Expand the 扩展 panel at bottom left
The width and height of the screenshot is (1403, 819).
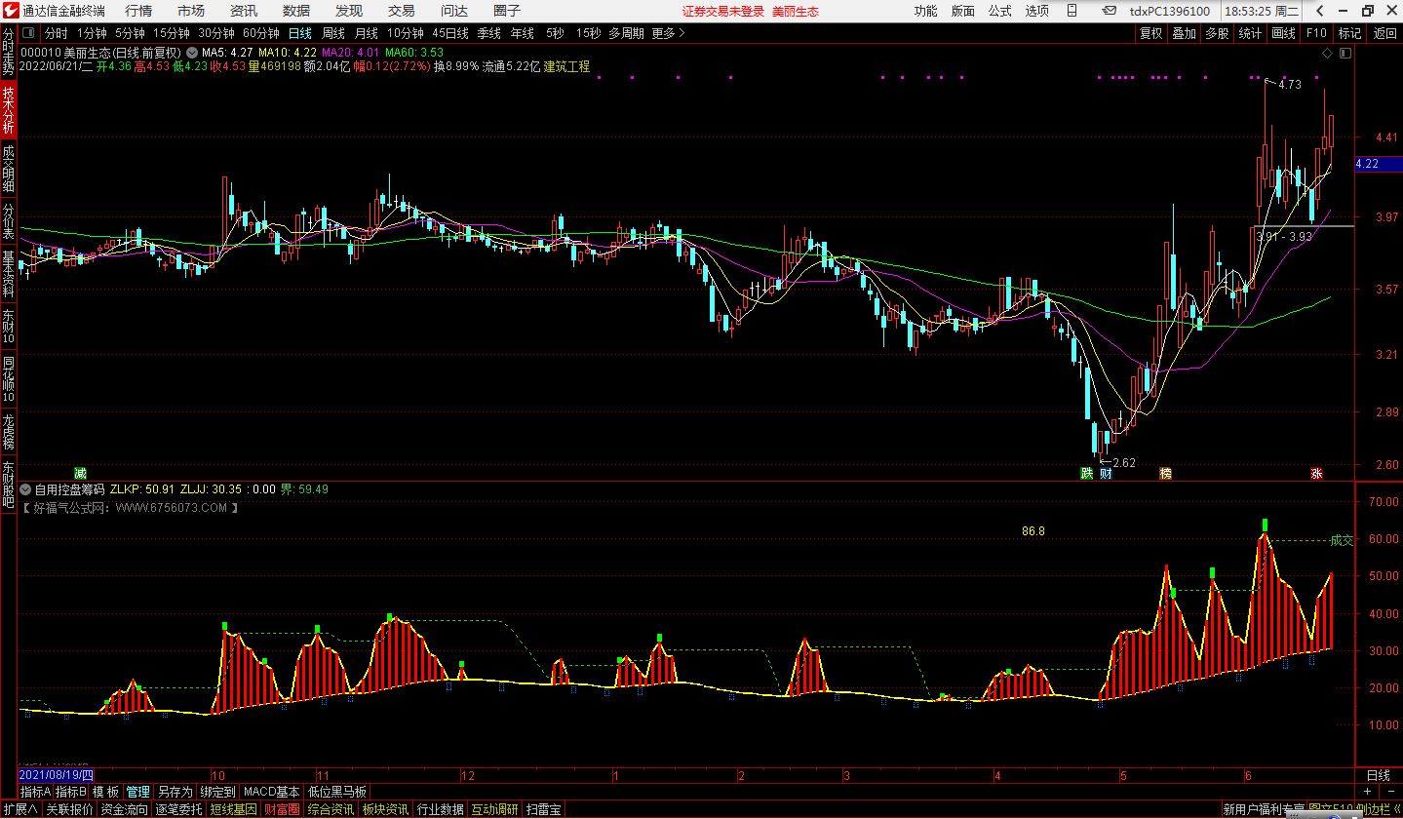coord(20,809)
